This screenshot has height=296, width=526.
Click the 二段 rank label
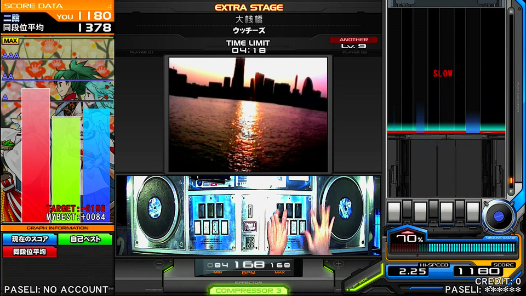pyautogui.click(x=12, y=18)
